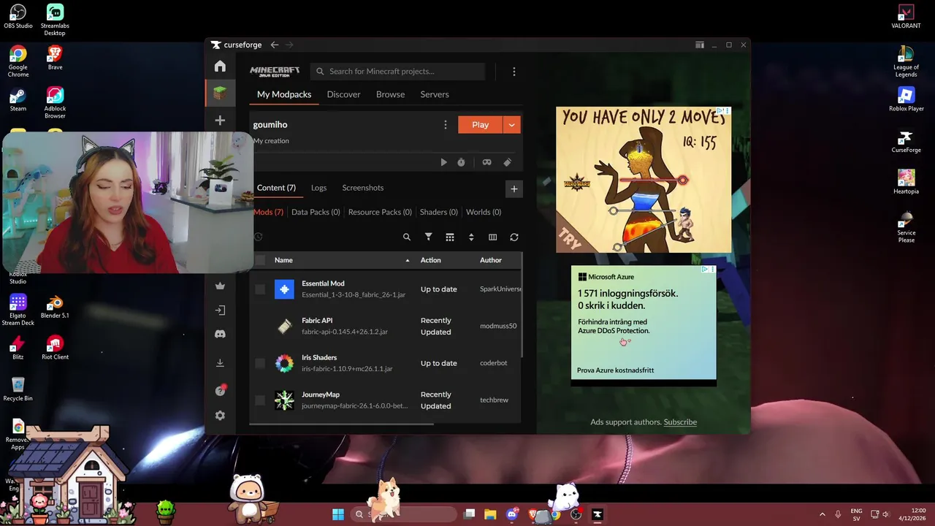The height and width of the screenshot is (526, 935).
Task: Click the sidebar plus to add a game
Action: tap(220, 120)
